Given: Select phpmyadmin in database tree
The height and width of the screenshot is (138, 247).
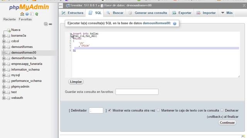Looking at the screenshot, I should tap(20, 87).
